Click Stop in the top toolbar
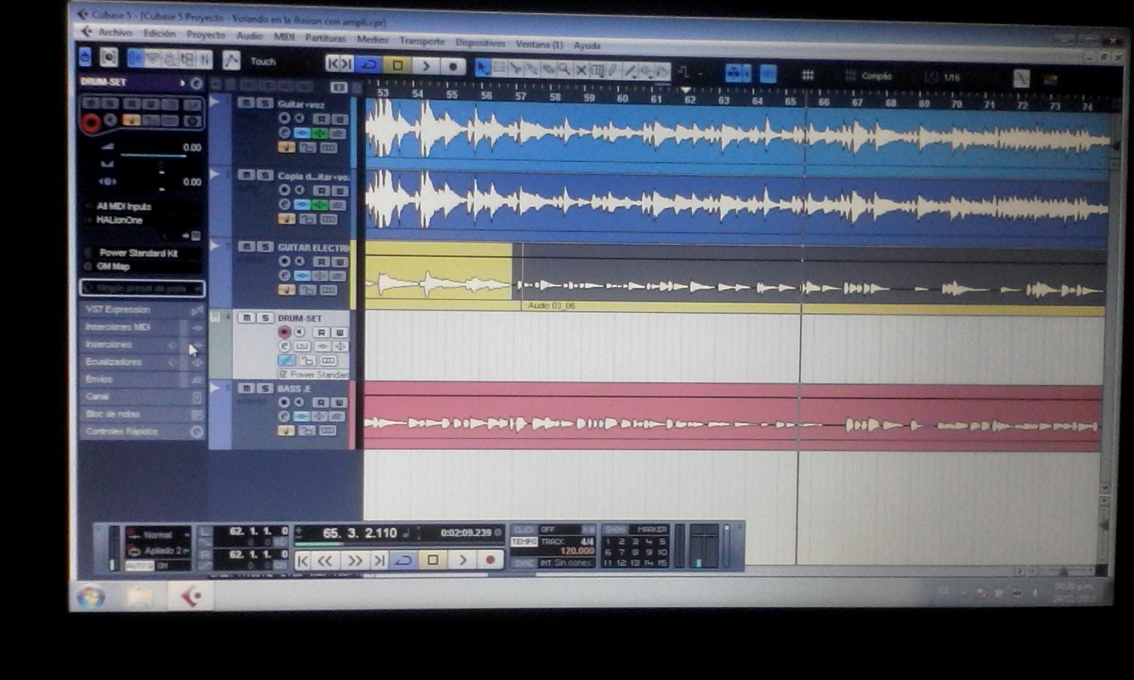The image size is (1134, 680). tap(398, 65)
